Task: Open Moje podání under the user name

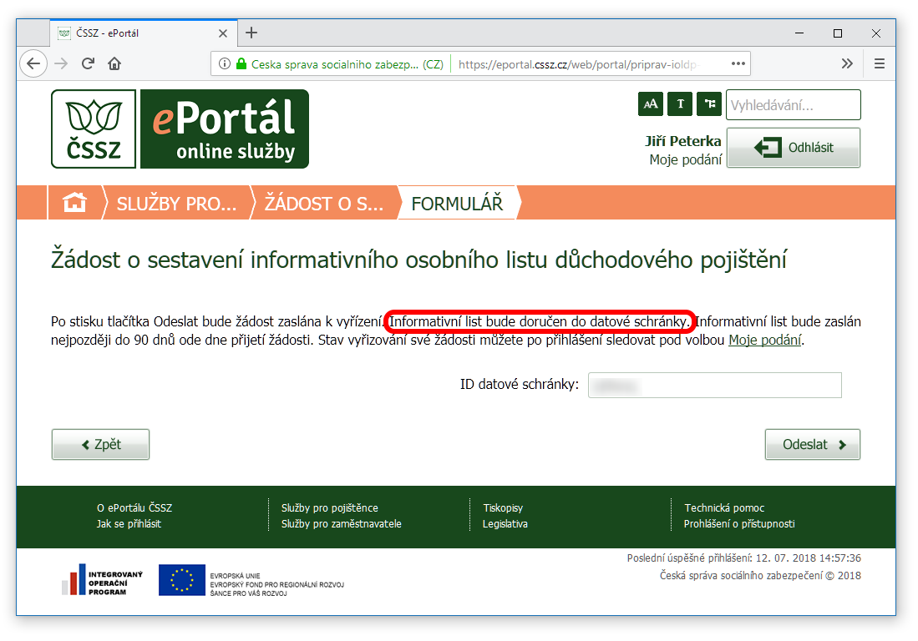Action: 686,159
